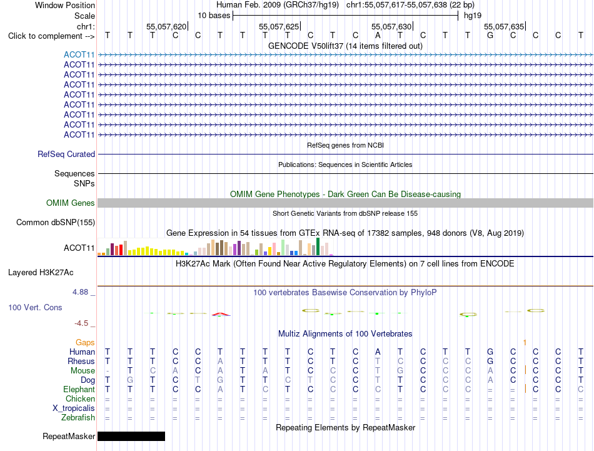Click the '4.88' upper conservation scale value
The image size is (594, 451).
(80, 292)
